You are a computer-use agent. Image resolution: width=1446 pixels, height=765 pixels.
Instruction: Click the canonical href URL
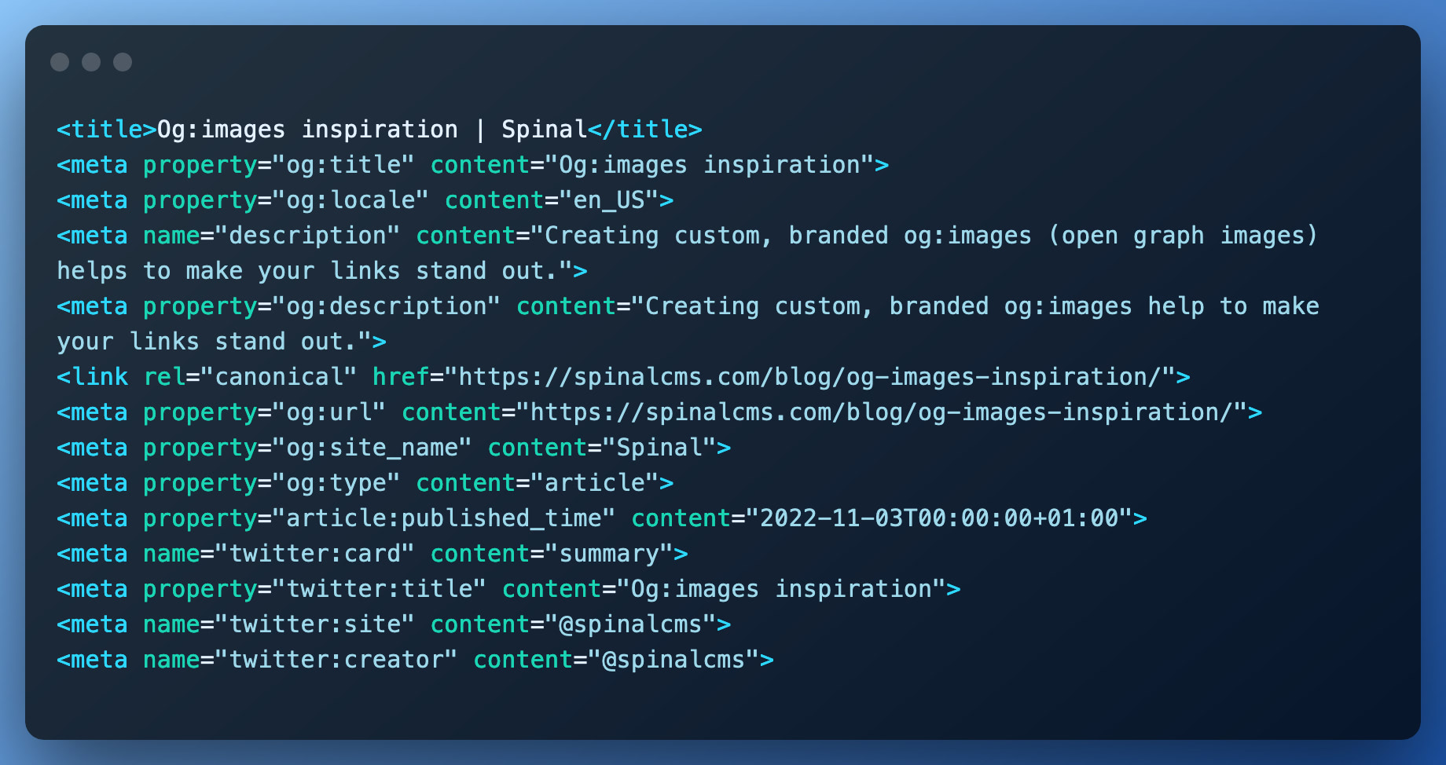click(x=810, y=376)
